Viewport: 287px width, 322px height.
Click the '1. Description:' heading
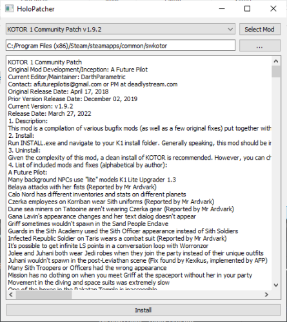[28, 121]
